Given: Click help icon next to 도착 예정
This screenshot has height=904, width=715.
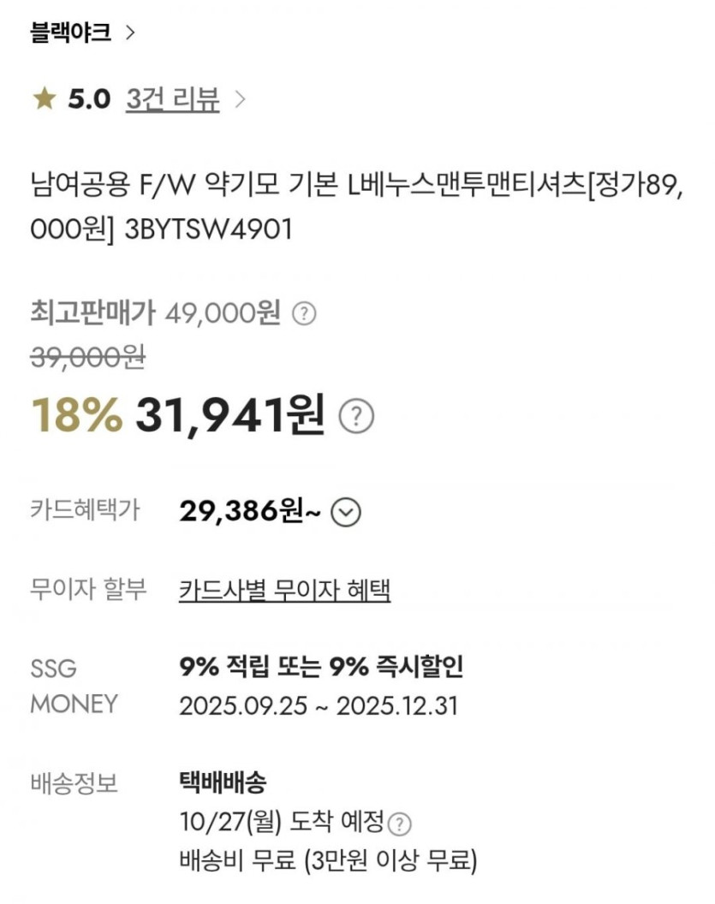Looking at the screenshot, I should [x=400, y=825].
